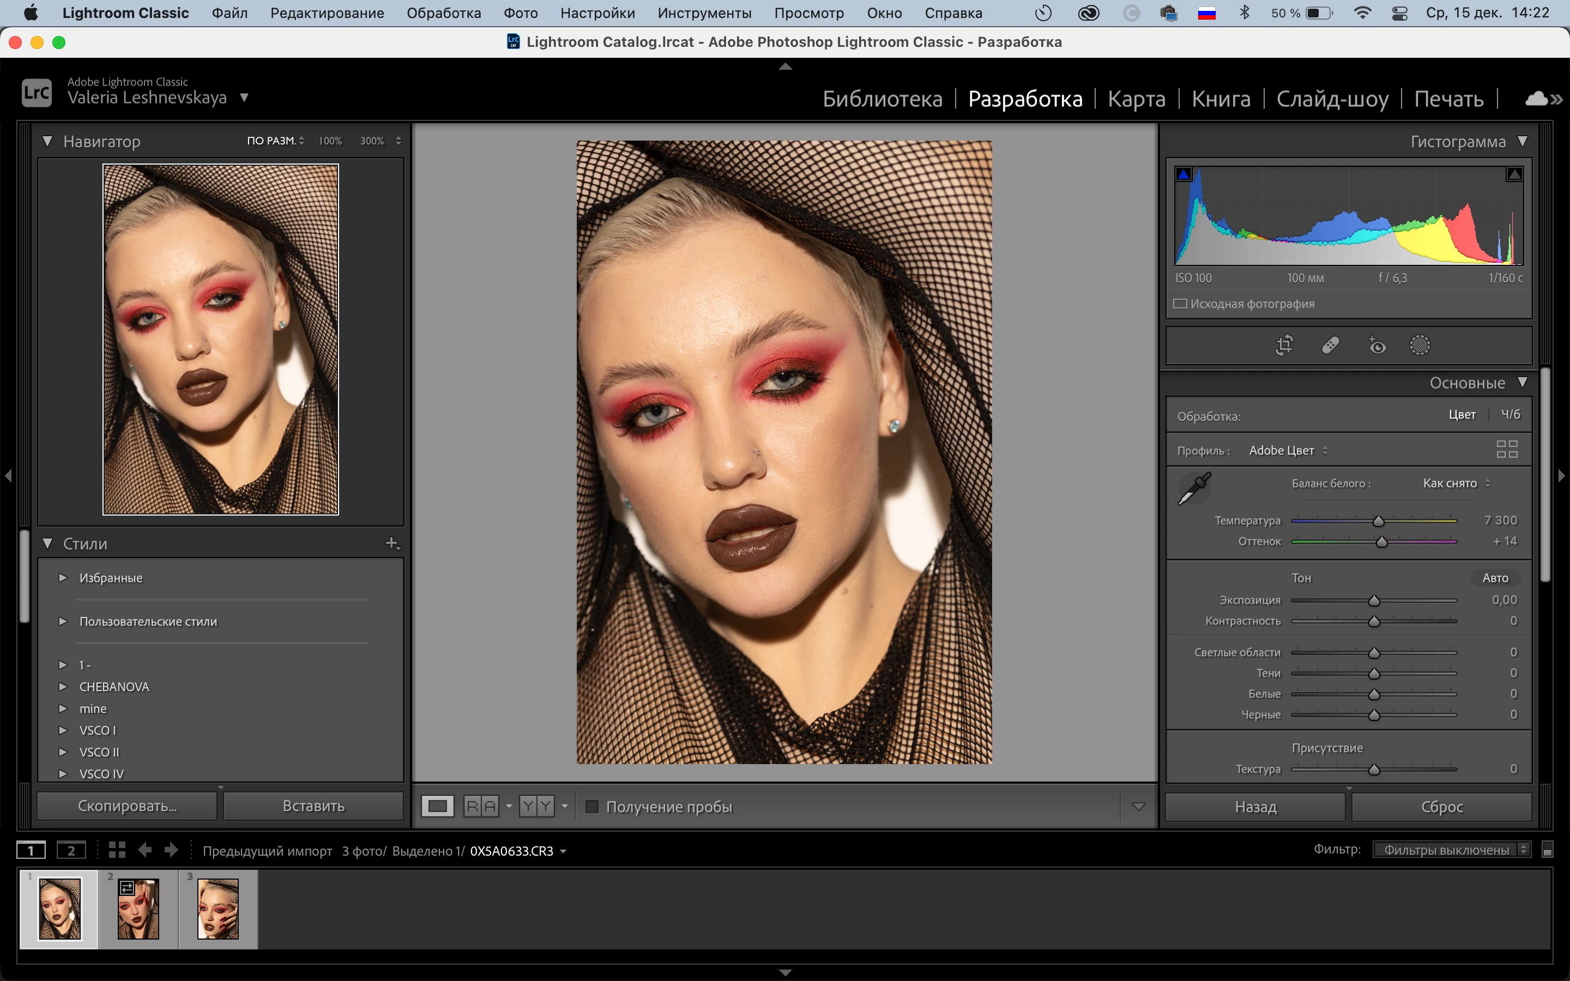The image size is (1570, 981).
Task: Open the profile browser grid icon
Action: pyautogui.click(x=1506, y=449)
